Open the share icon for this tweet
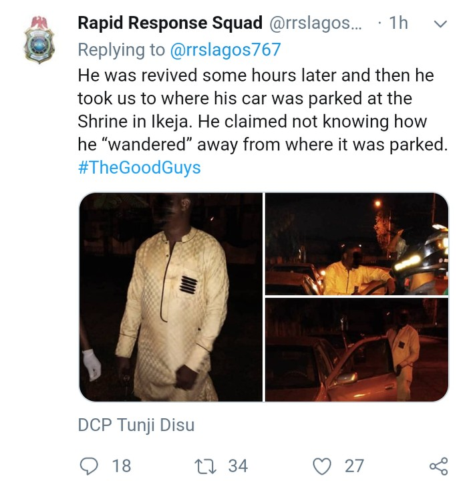The width and height of the screenshot is (461, 481). tap(438, 466)
